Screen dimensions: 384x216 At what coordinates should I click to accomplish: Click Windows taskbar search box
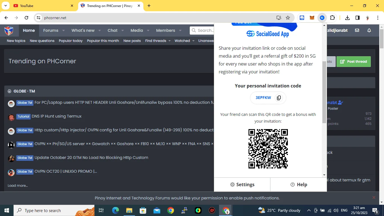[54, 210]
